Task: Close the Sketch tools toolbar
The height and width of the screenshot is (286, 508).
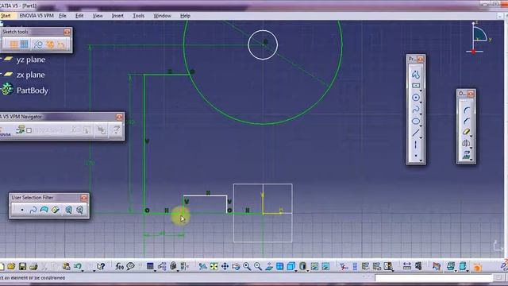Action: [67, 32]
